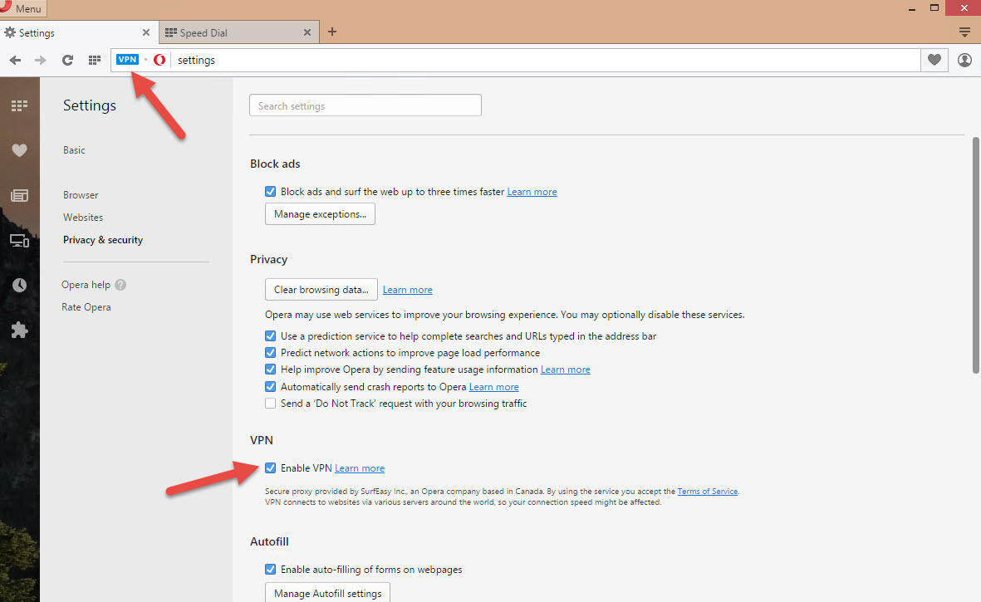Open Speed Dial from the sidebar
This screenshot has width=981, height=602.
(x=19, y=105)
